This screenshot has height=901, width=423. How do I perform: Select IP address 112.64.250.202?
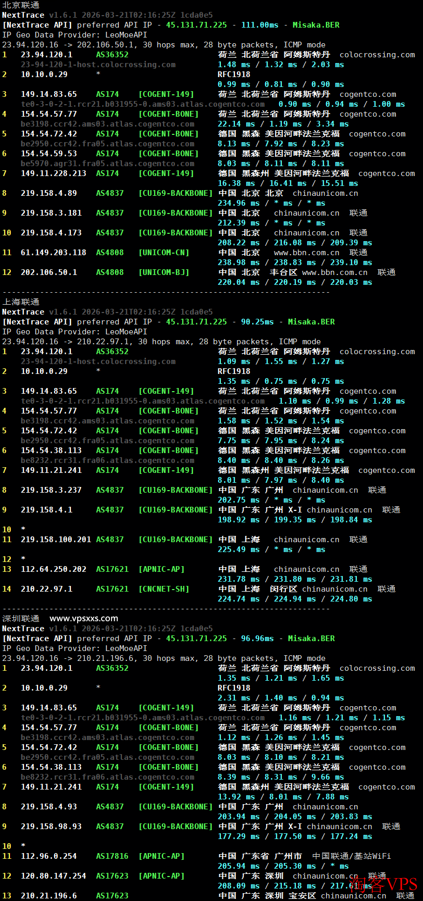click(53, 569)
